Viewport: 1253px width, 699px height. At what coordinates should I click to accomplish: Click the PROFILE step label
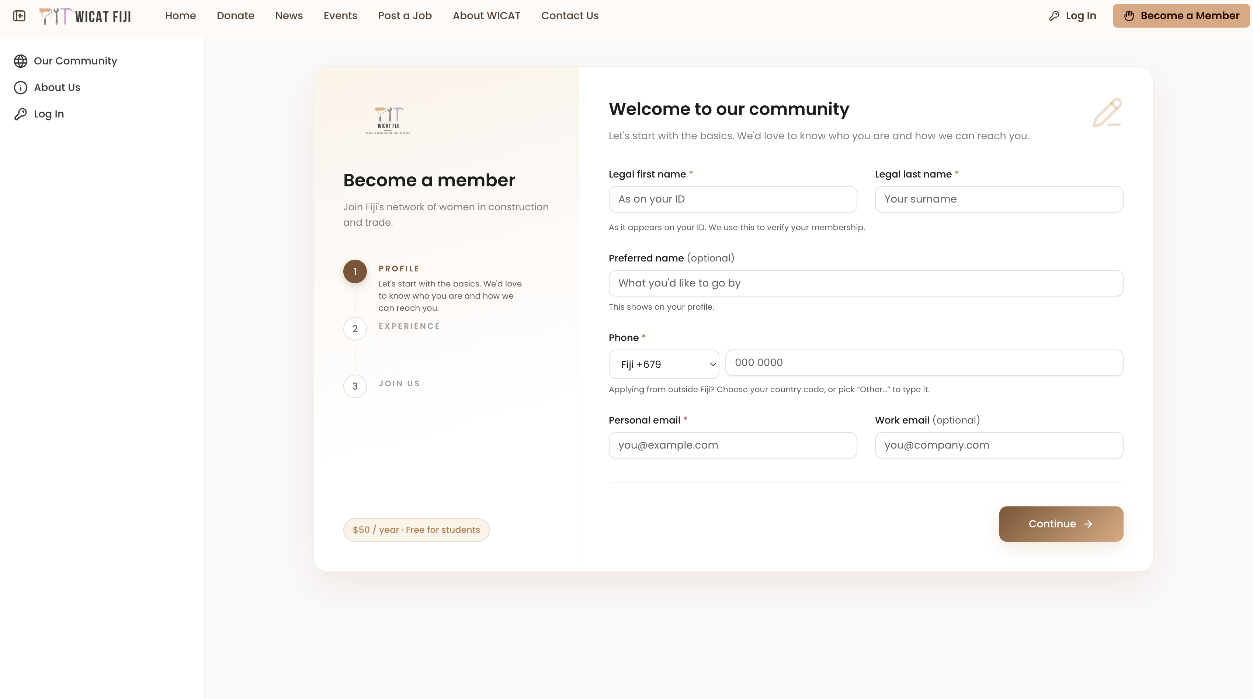point(399,269)
